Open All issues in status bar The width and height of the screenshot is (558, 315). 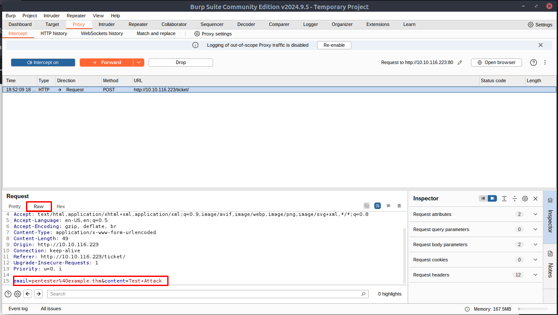pos(51,309)
